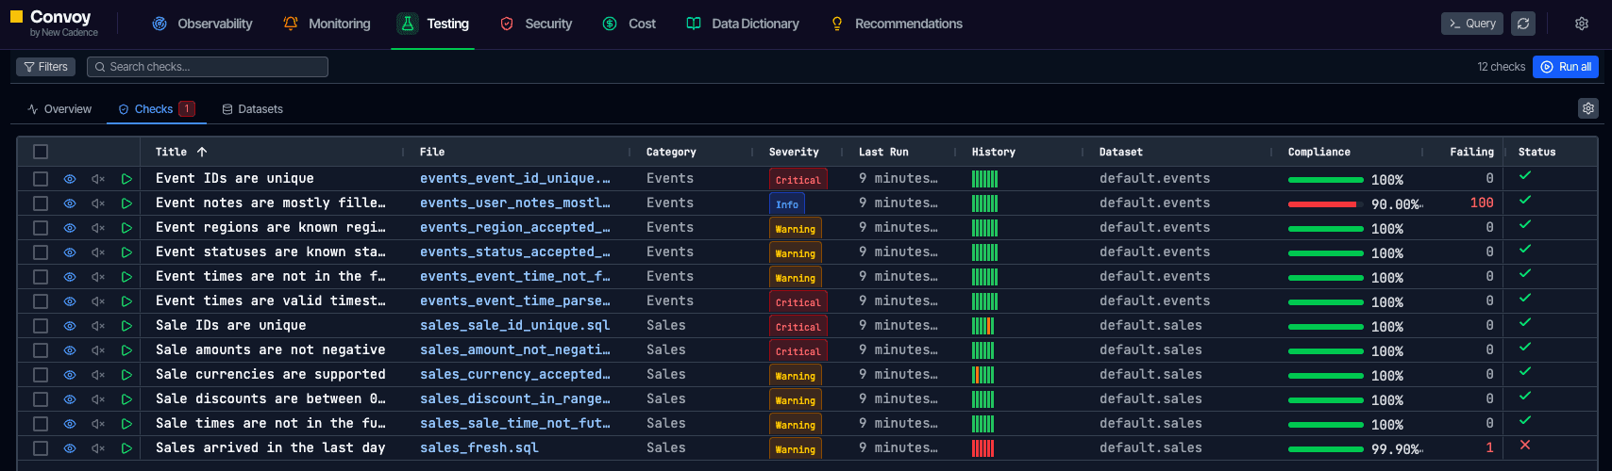1612x471 pixels.
Task: Focus the Search checks field
Action: click(x=208, y=67)
